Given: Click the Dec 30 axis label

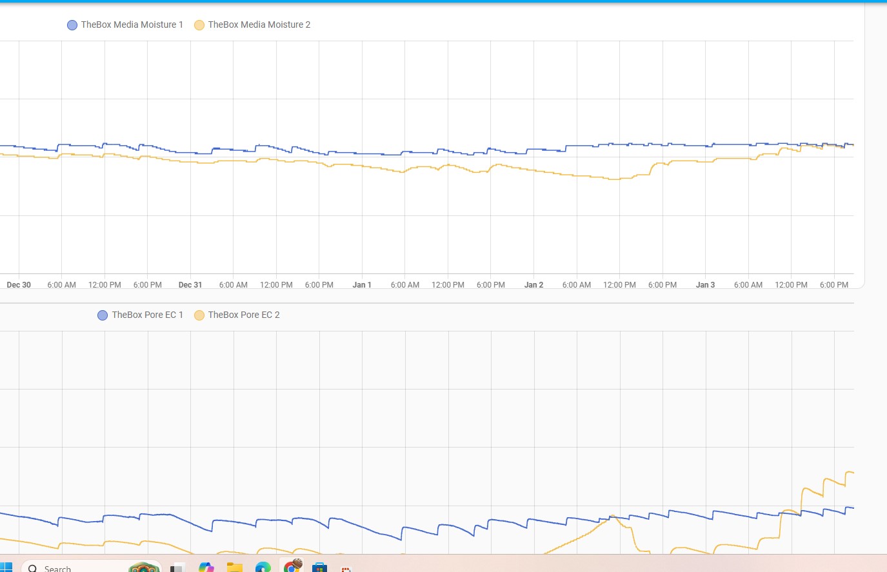Looking at the screenshot, I should [x=19, y=284].
